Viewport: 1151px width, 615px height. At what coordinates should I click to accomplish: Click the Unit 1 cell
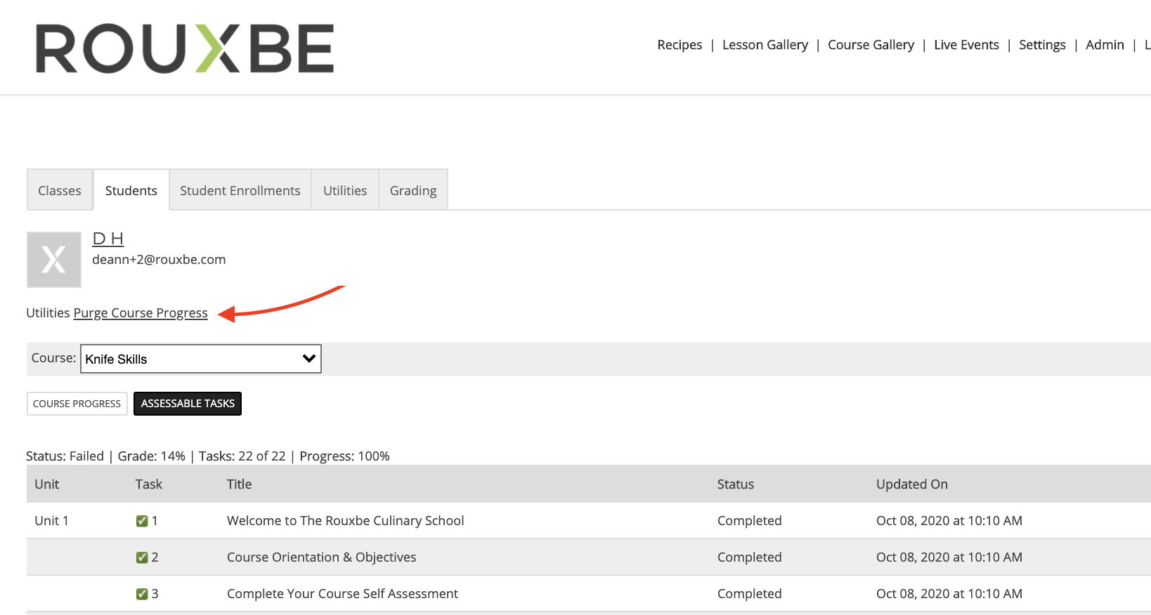(x=51, y=521)
